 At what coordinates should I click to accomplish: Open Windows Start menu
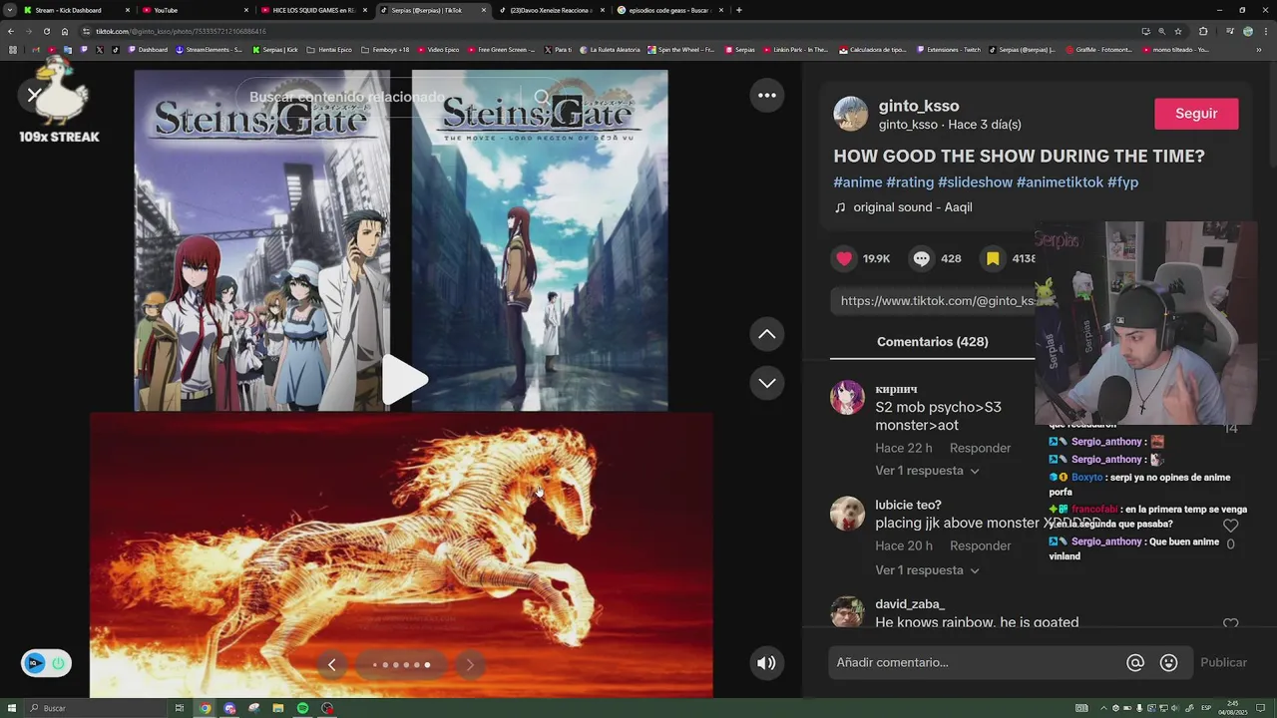pos(11,708)
